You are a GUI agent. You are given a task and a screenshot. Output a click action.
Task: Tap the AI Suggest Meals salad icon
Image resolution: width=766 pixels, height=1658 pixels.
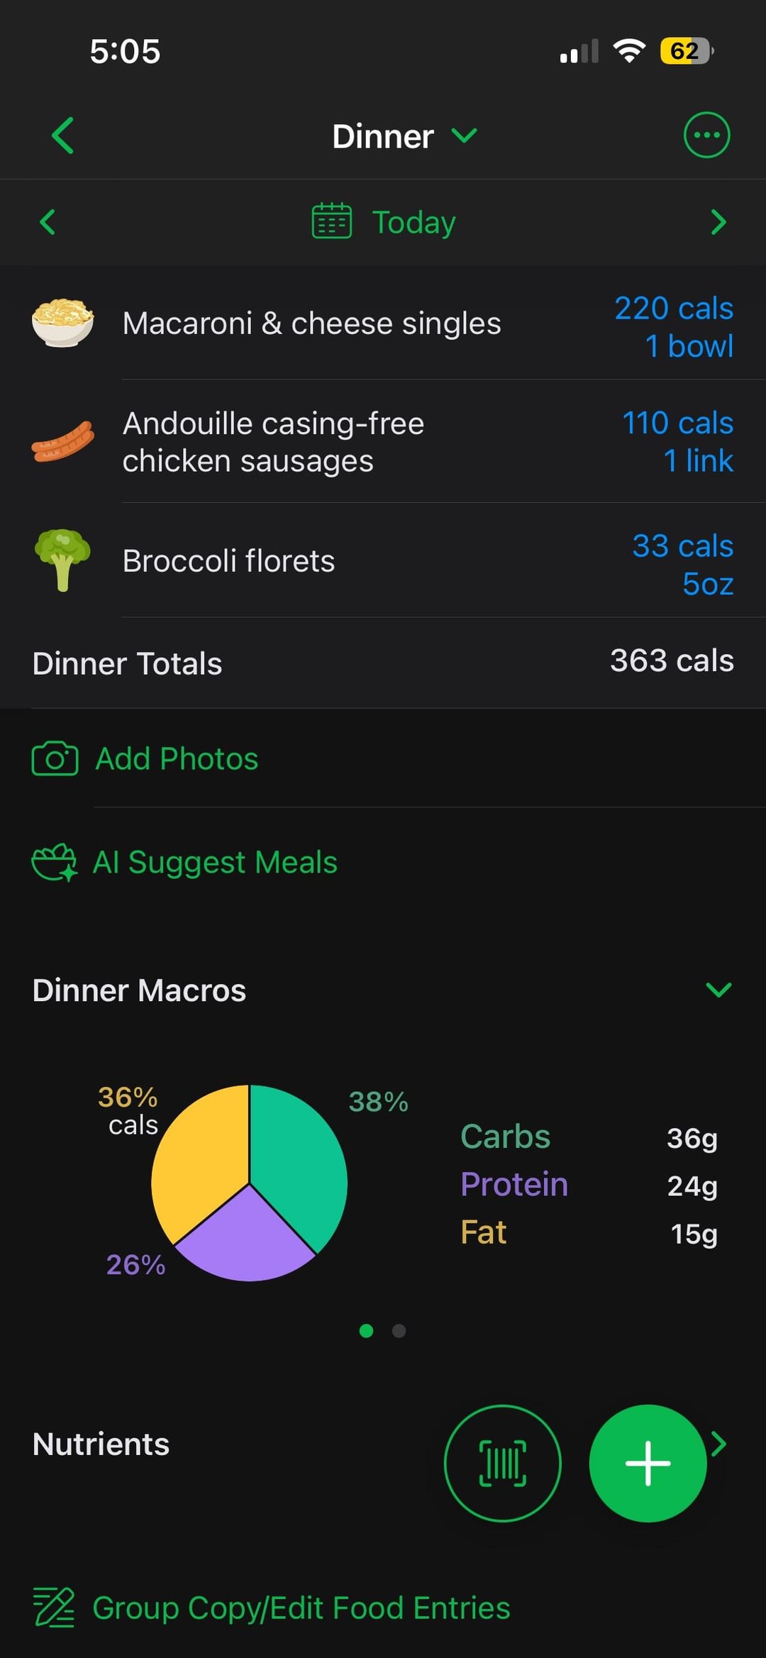[54, 862]
